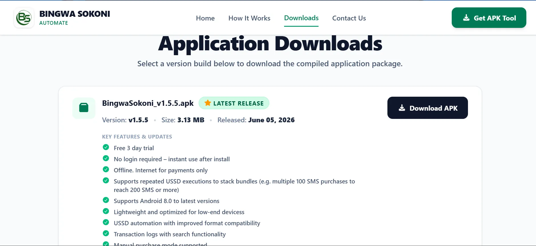Click Lightweight and optimized for low-end devices
The image size is (536, 246).
click(x=179, y=212)
